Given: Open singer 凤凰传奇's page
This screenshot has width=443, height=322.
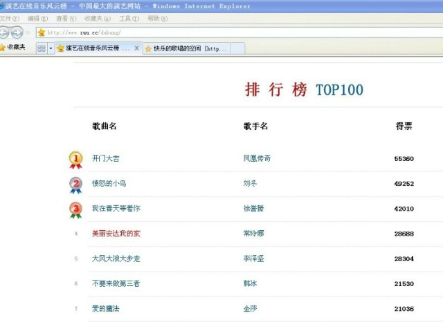Looking at the screenshot, I should [257, 159].
